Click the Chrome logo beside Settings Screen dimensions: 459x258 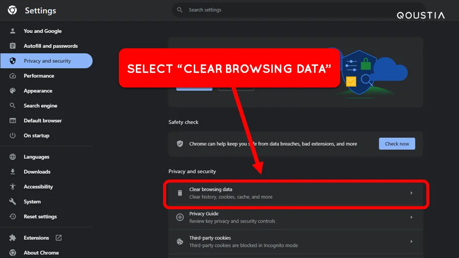tap(12, 10)
